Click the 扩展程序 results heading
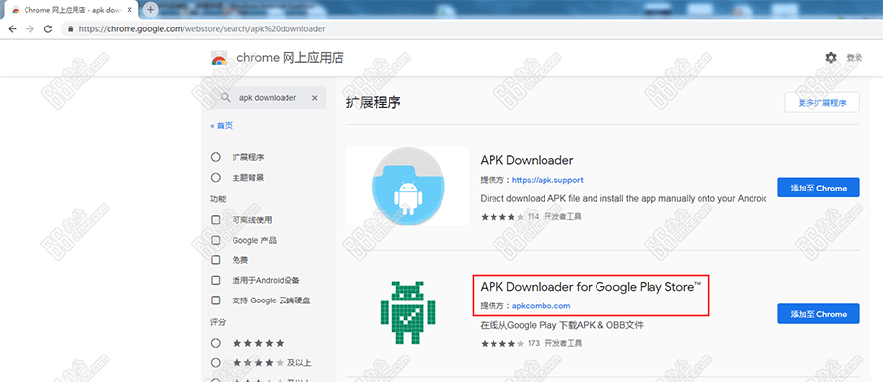Image resolution: width=883 pixels, height=382 pixels. (x=374, y=103)
